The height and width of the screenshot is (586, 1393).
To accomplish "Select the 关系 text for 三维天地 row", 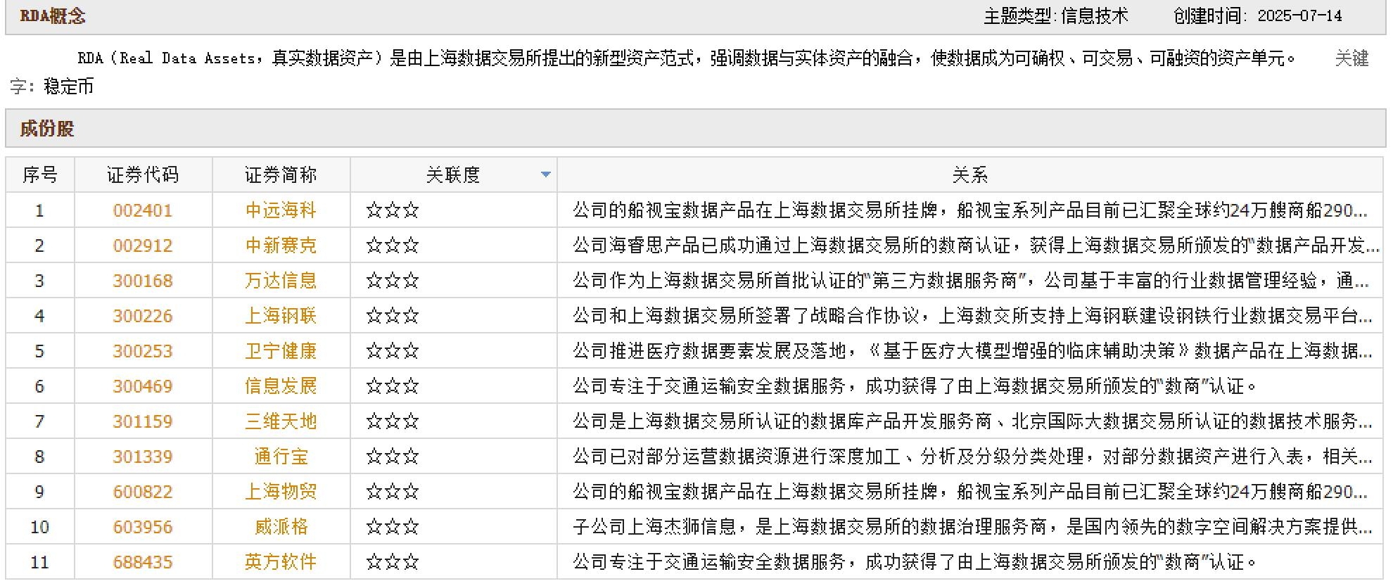I will pos(972,421).
